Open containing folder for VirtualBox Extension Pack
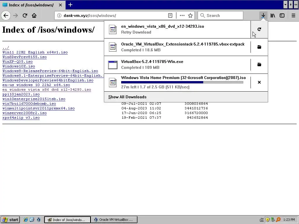This screenshot has height=224, width=299. [259, 47]
